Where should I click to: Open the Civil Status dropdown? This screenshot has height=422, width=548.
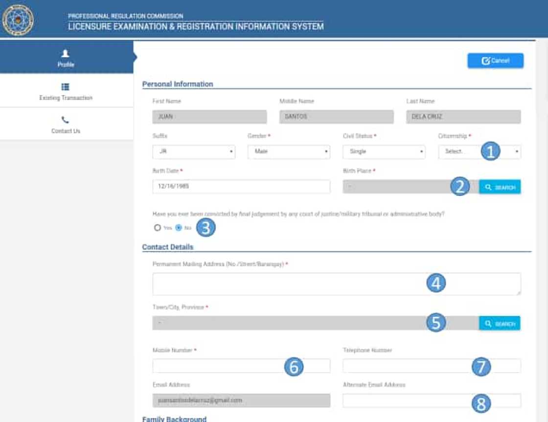384,152
